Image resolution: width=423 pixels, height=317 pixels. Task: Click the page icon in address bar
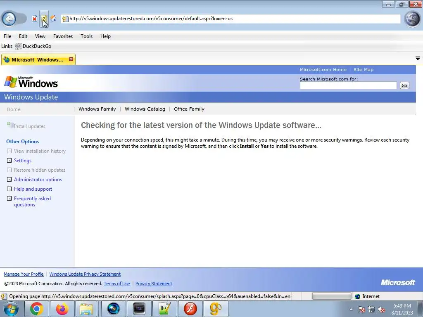coord(65,19)
